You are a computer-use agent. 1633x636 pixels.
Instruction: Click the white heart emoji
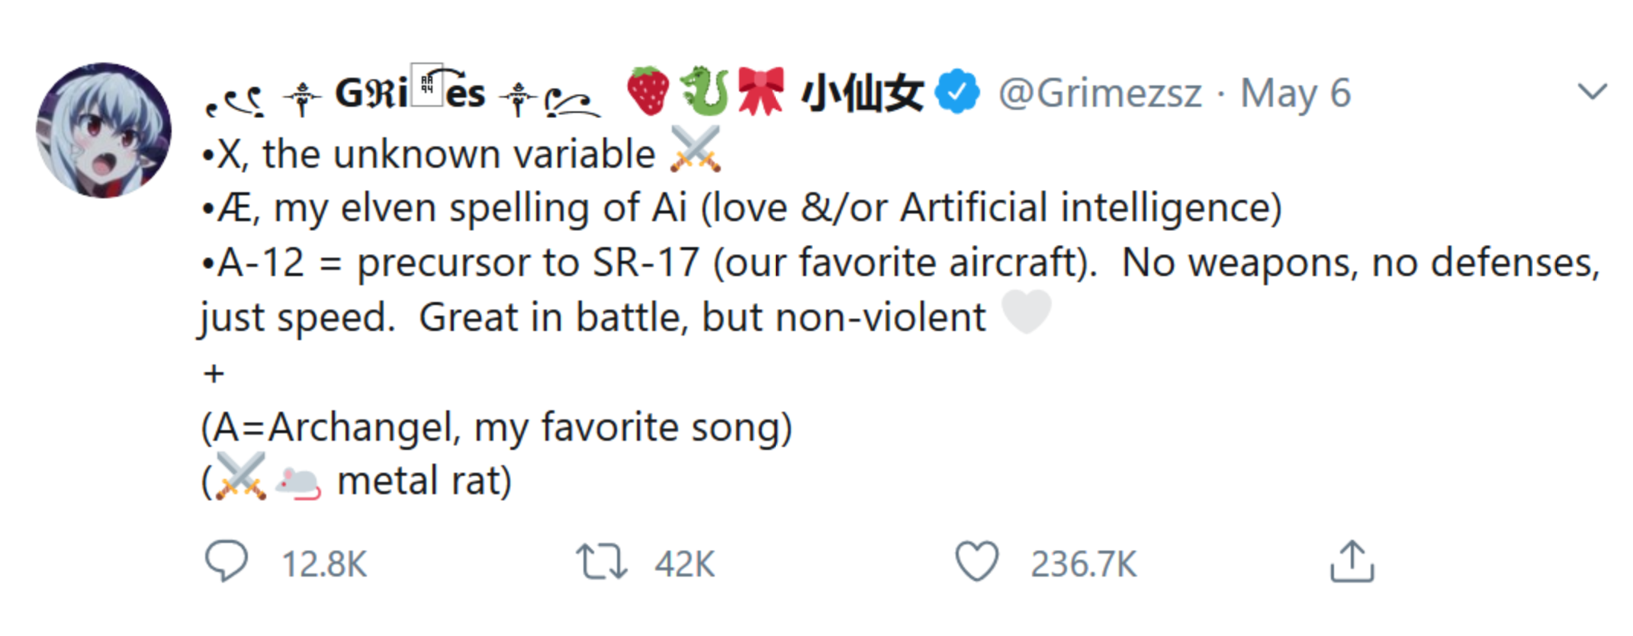click(1026, 312)
